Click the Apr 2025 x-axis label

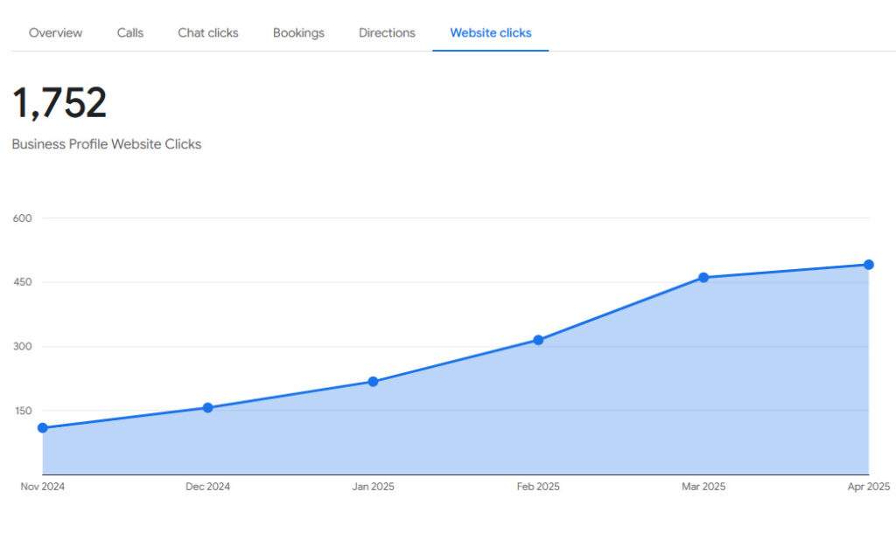868,487
